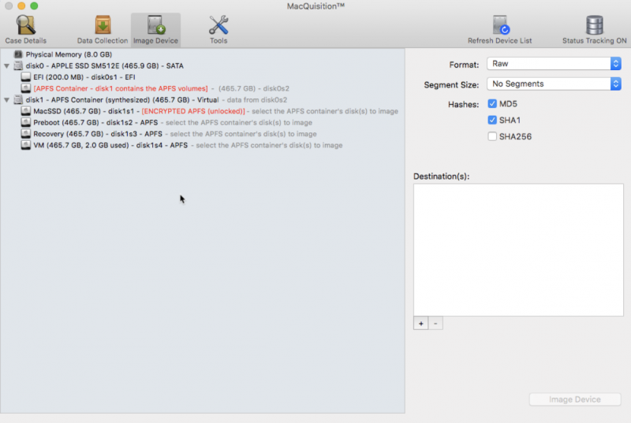This screenshot has height=423, width=631.
Task: Open the Tools wrench icon
Action: (218, 25)
